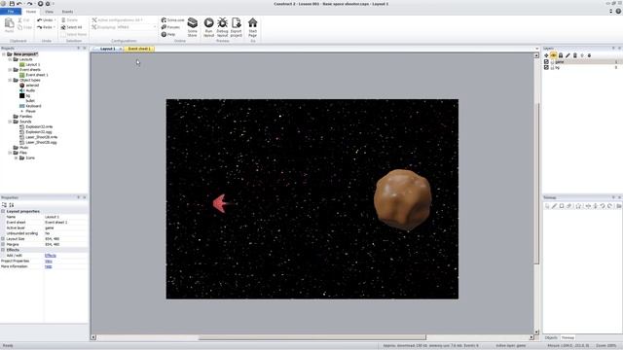This screenshot has width=623, height=350.
Task: Open the Undo dropdown arrow in ribbon
Action: (55, 19)
